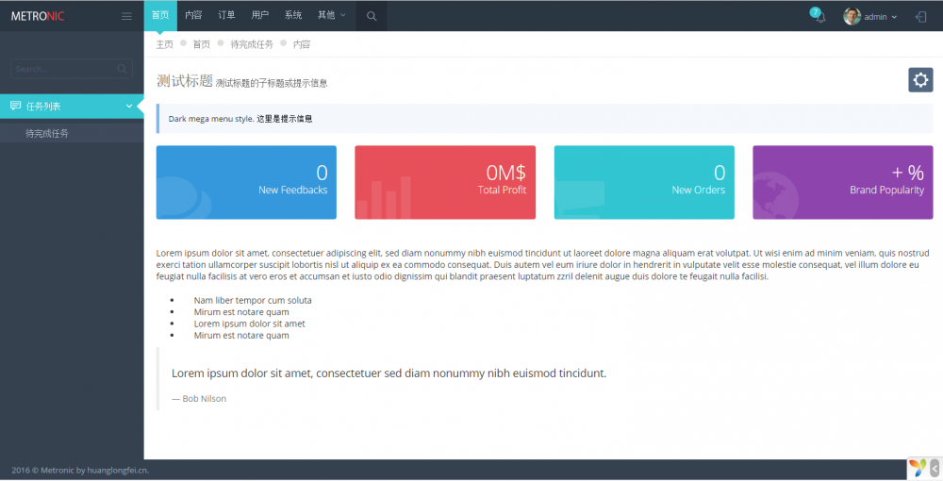Collapse the debug toolbar arrow at bottom right
Image resolution: width=943 pixels, height=481 pixels.
pos(935,468)
